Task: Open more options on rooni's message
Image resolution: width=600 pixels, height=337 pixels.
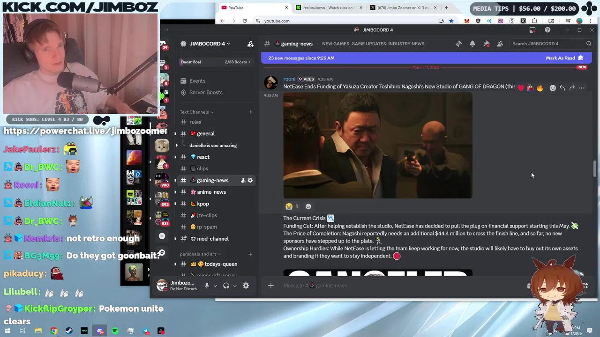Action: click(x=582, y=88)
